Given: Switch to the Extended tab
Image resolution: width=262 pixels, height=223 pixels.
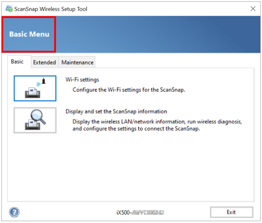Looking at the screenshot, I should tap(44, 62).
